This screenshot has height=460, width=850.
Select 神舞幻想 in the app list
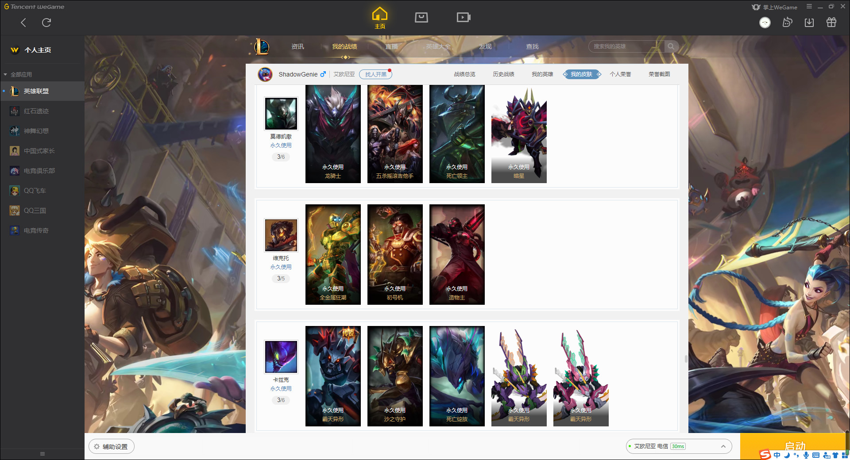[42, 131]
